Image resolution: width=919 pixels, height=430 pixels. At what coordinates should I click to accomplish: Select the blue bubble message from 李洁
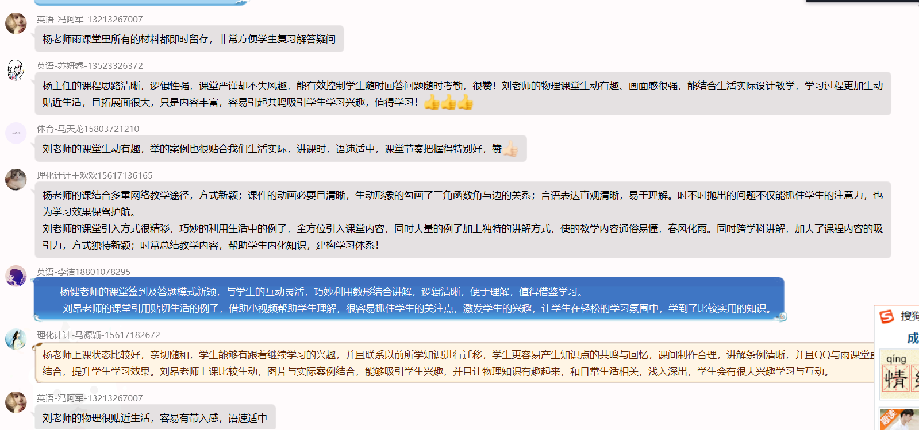[409, 300]
